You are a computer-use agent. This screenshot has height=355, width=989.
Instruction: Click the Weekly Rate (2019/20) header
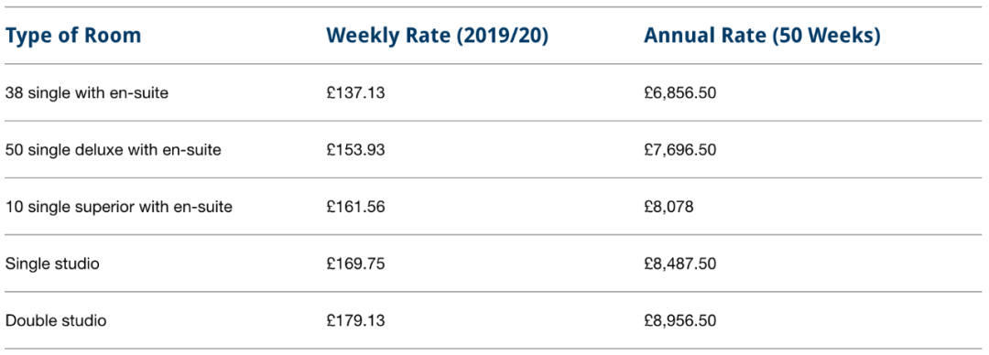(437, 37)
